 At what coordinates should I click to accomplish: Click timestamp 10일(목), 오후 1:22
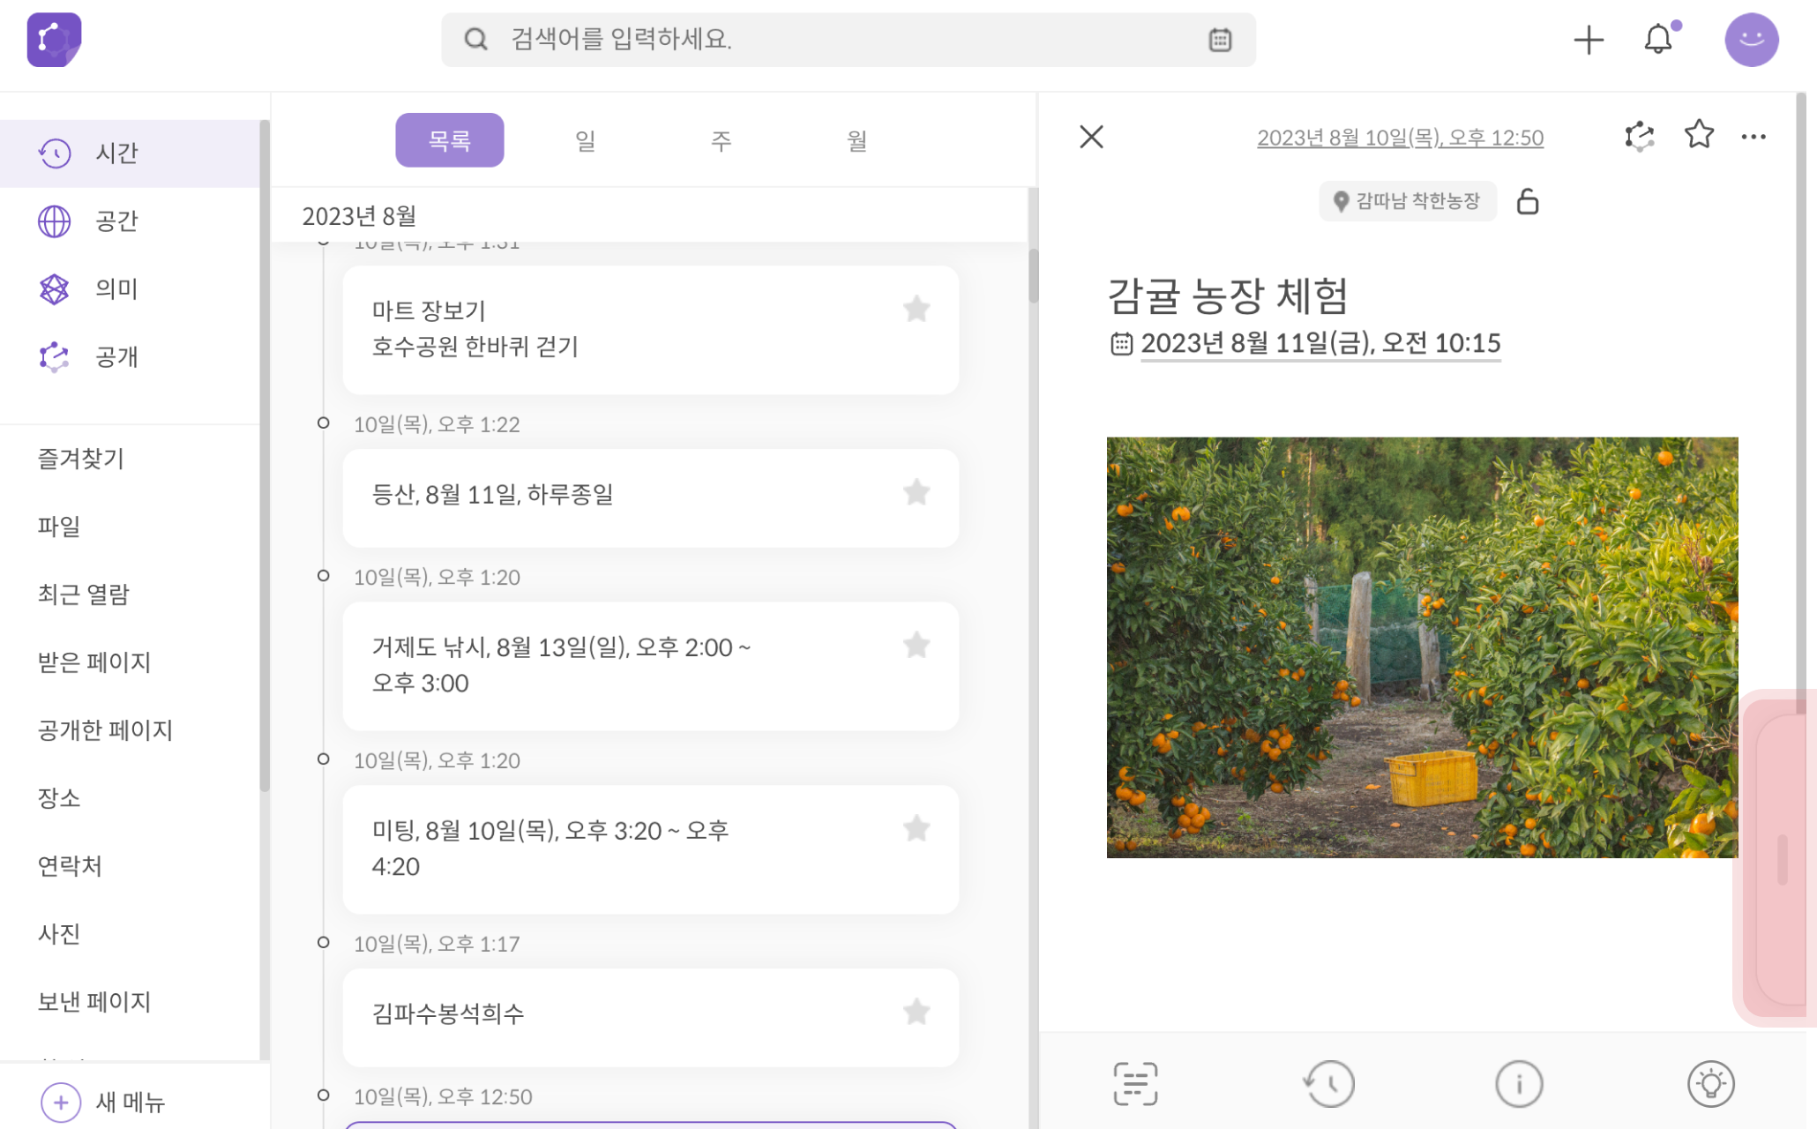pos(437,424)
